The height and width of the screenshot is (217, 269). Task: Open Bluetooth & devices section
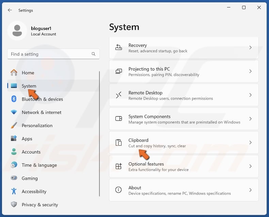pos(53,99)
